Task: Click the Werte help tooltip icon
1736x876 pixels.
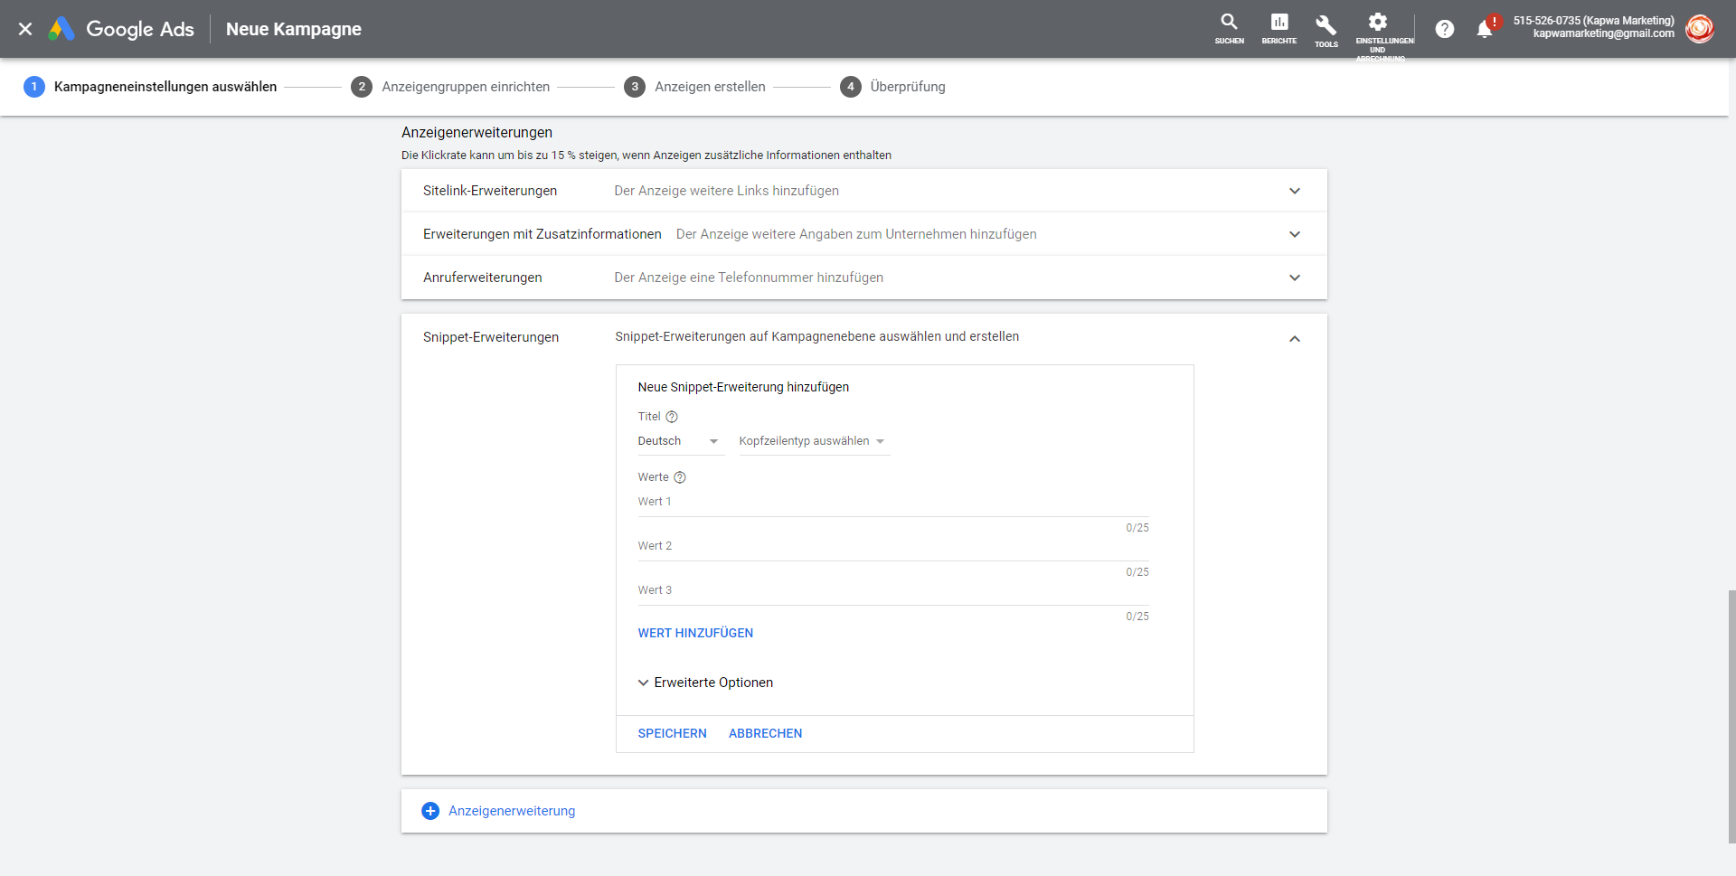Action: (x=680, y=477)
